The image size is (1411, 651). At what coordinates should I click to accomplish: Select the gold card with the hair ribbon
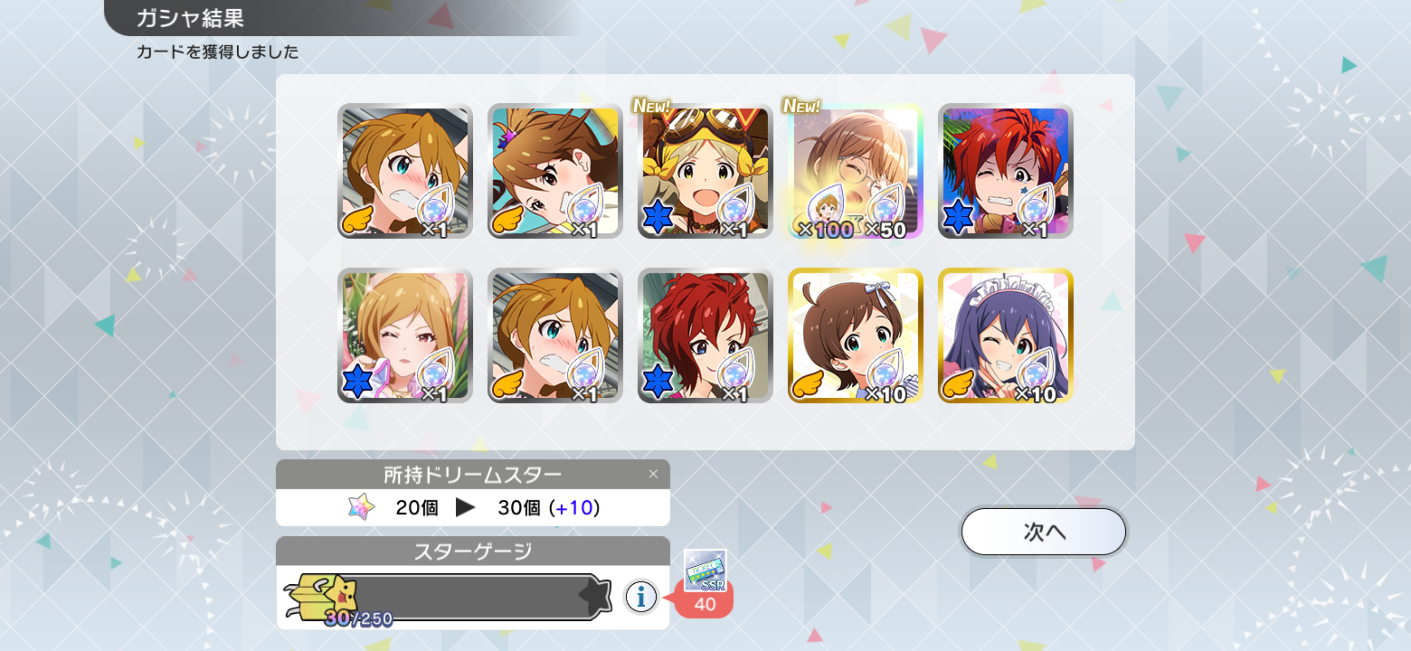[855, 336]
